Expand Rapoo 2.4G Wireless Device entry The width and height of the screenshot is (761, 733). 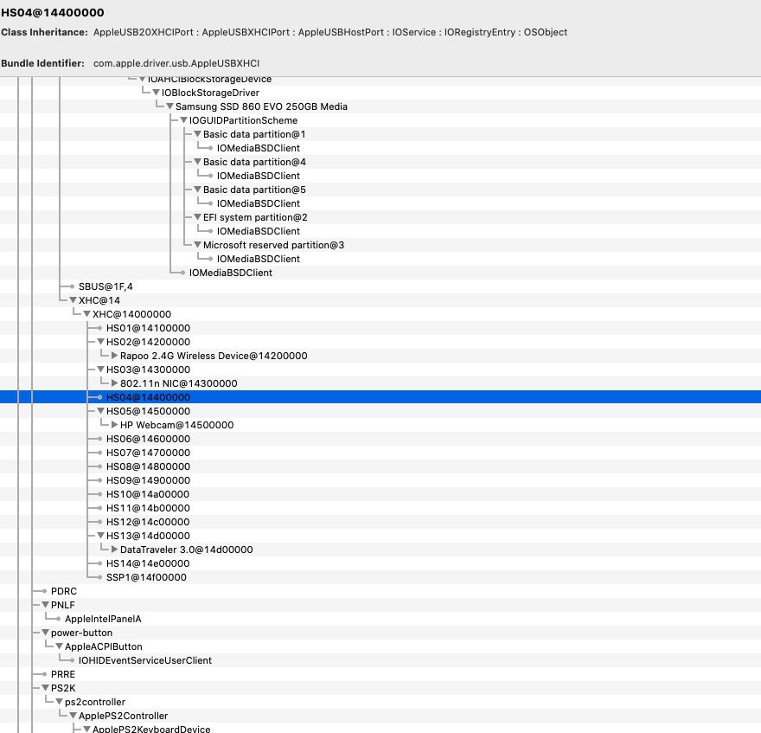pos(114,355)
